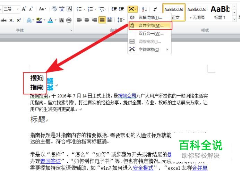
Task: Toggle superscript x² formatting
Action: point(19,20)
